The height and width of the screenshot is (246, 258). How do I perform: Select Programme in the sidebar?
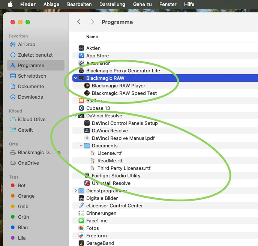[36, 65]
